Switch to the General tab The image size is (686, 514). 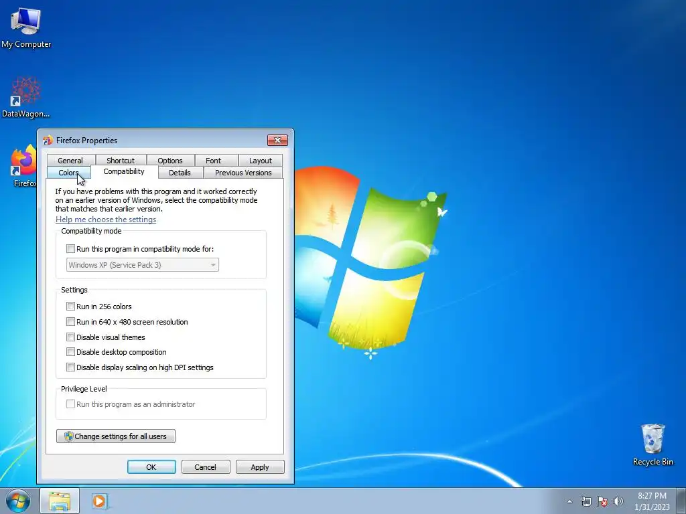(70, 161)
